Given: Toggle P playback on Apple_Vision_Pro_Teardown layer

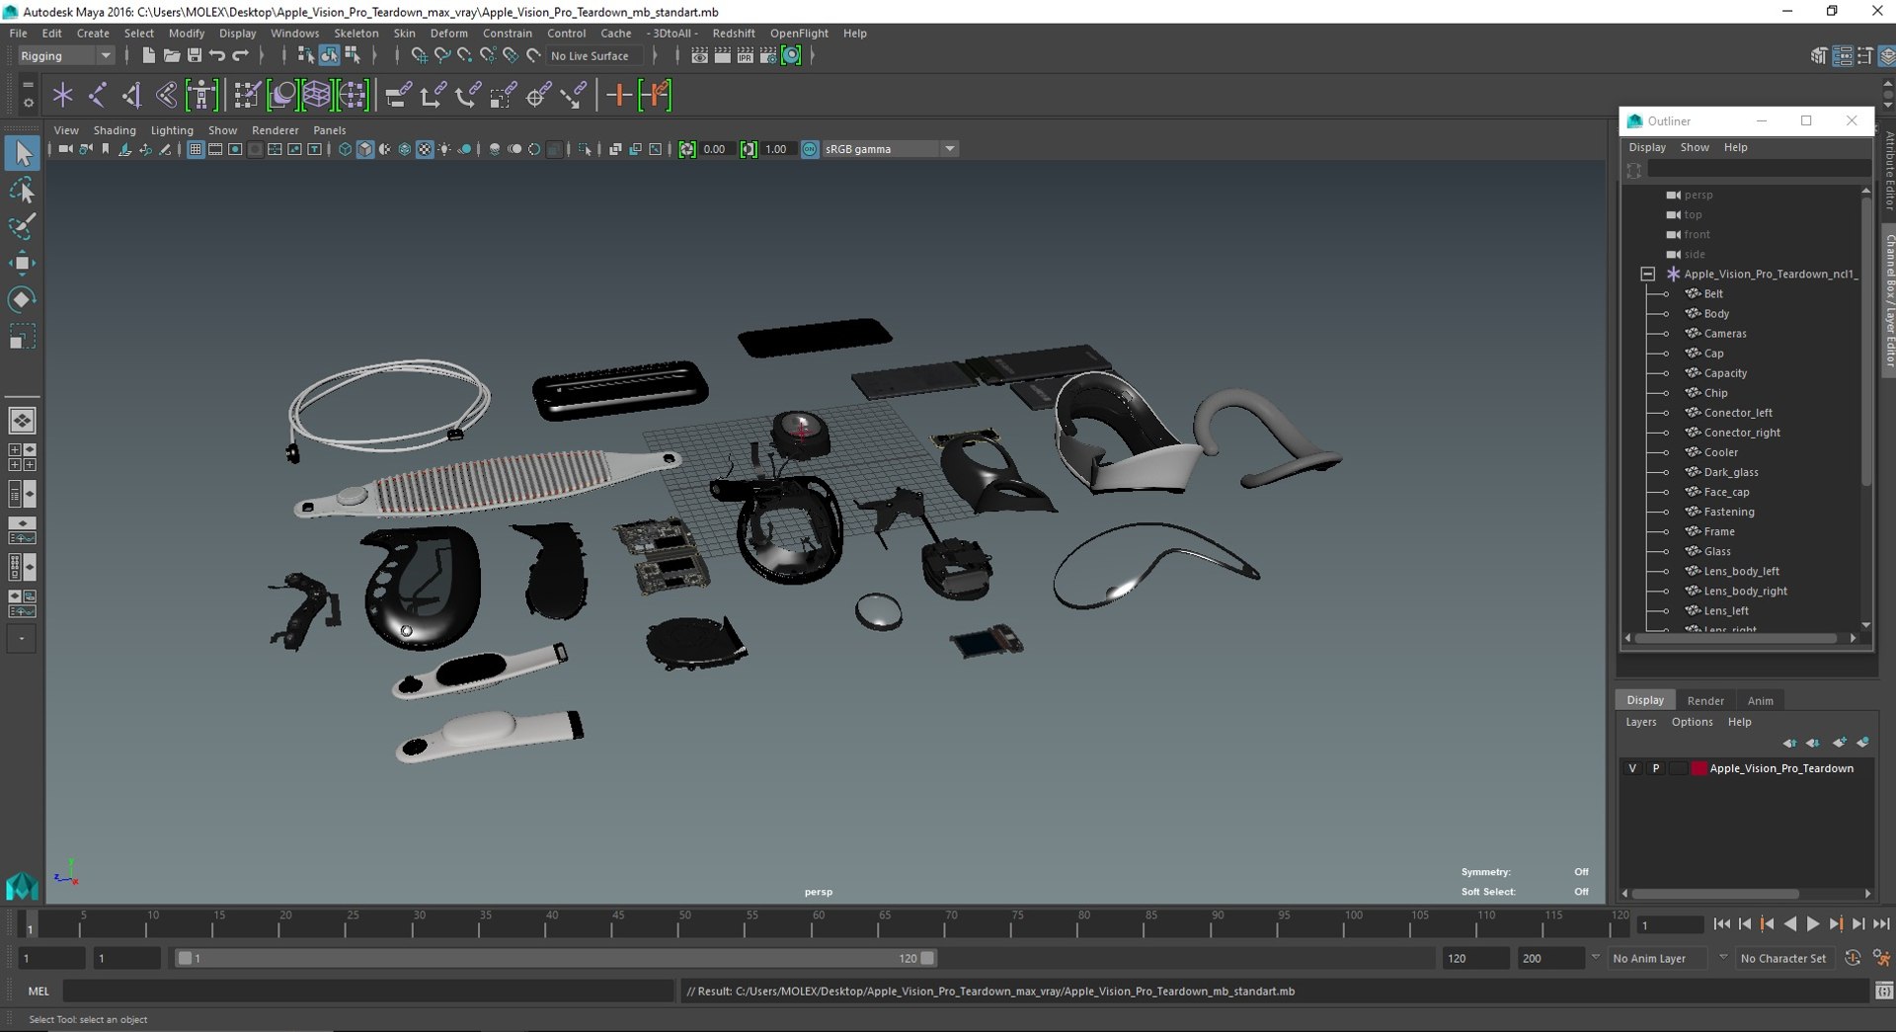Looking at the screenshot, I should [1656, 768].
